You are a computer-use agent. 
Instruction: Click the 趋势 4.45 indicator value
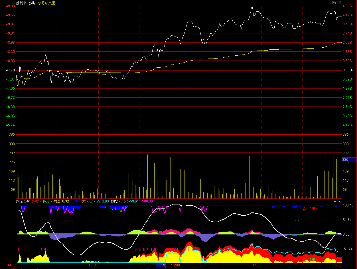pos(118,201)
